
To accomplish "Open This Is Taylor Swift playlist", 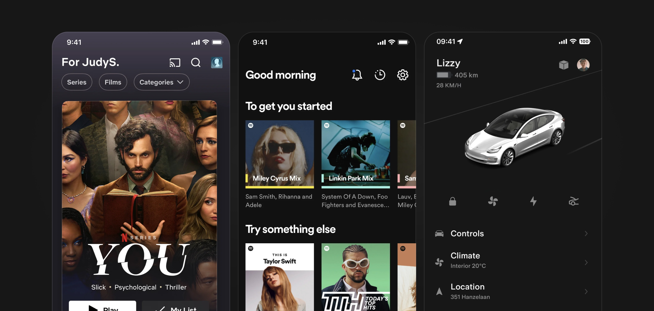I will point(280,277).
